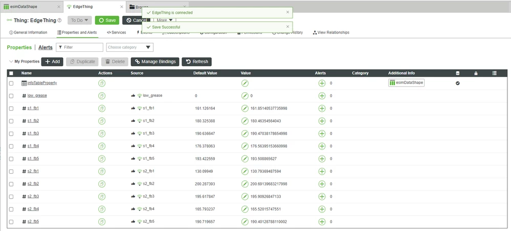Click help icon next to Thing: EdgeThing
The width and height of the screenshot is (511, 231).
click(59, 20)
